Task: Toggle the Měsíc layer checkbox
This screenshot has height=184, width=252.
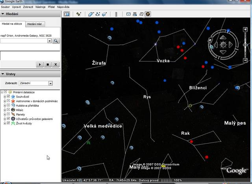Action: (8, 109)
